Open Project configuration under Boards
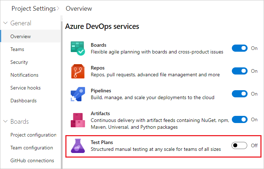Screen dimensions: 264x169 33,135
